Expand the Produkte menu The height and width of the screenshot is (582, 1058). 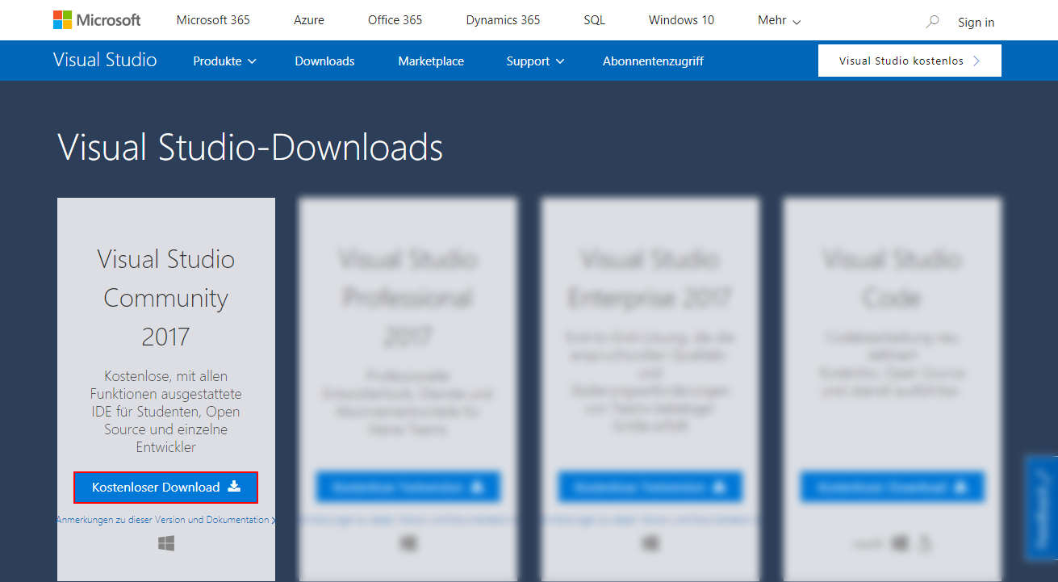pyautogui.click(x=224, y=61)
